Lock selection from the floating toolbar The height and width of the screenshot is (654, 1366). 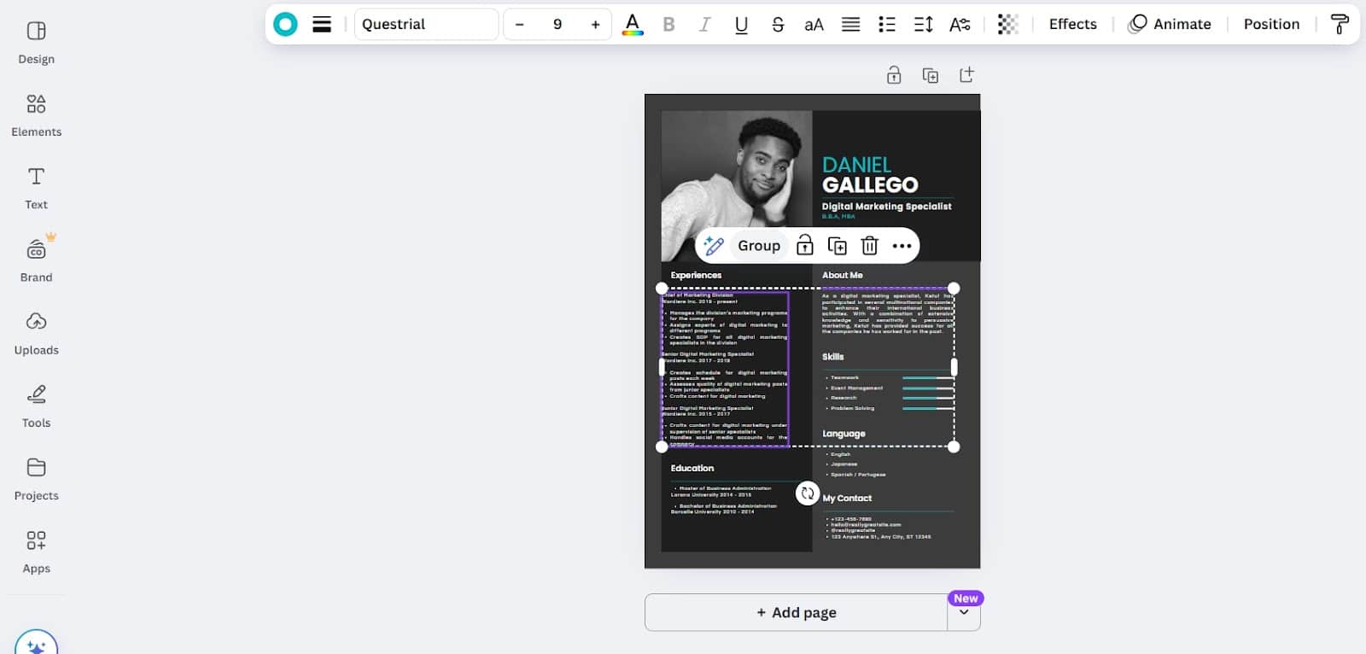pyautogui.click(x=804, y=246)
